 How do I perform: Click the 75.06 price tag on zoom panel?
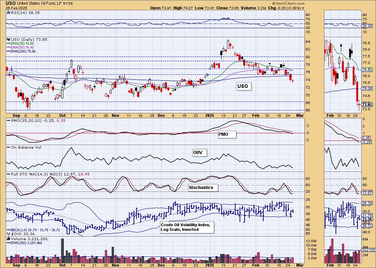pyautogui.click(x=367, y=88)
